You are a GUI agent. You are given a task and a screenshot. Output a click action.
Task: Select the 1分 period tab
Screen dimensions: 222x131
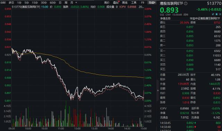[x=19, y=2]
